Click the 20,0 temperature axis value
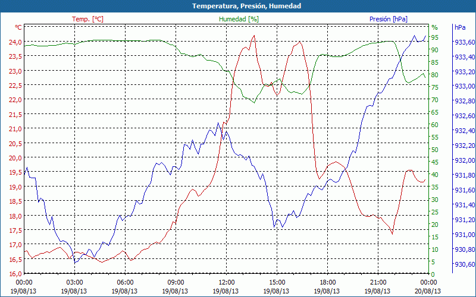This screenshot has width=476, height=297. [15, 158]
